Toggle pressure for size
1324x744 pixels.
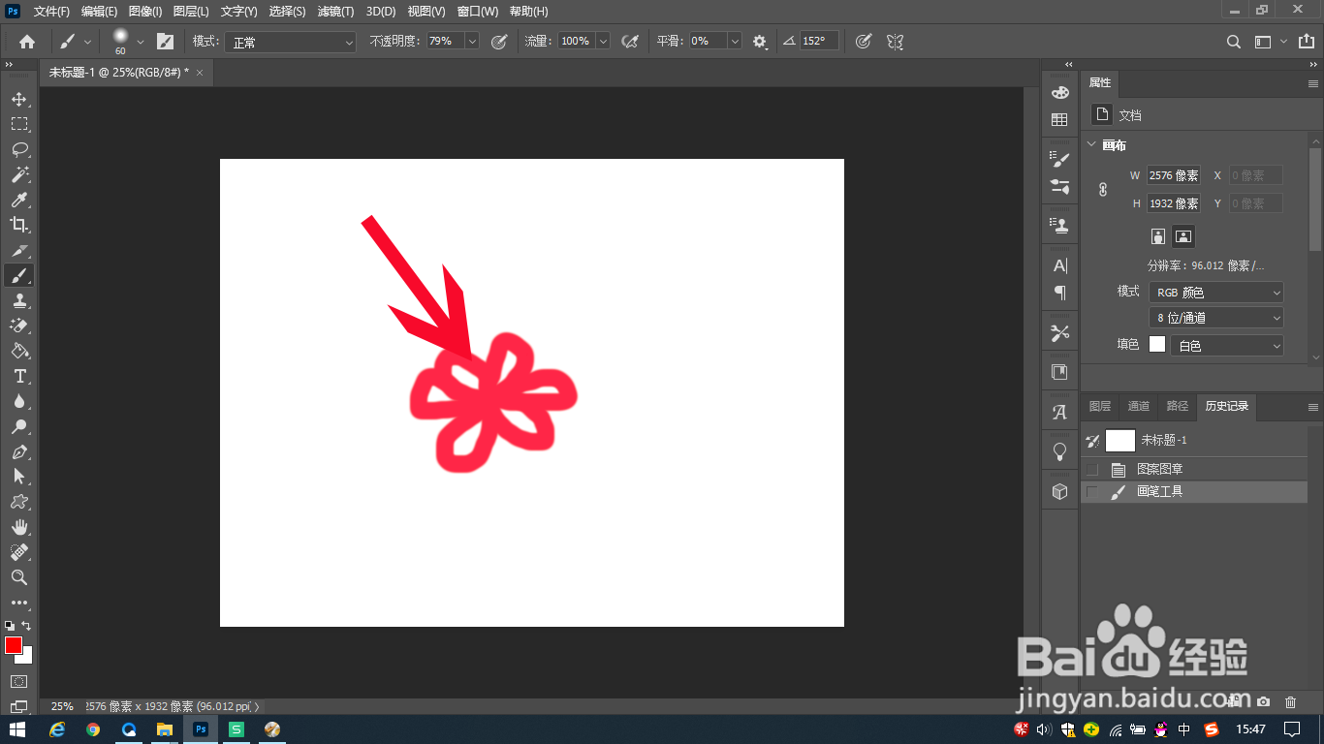(x=864, y=42)
